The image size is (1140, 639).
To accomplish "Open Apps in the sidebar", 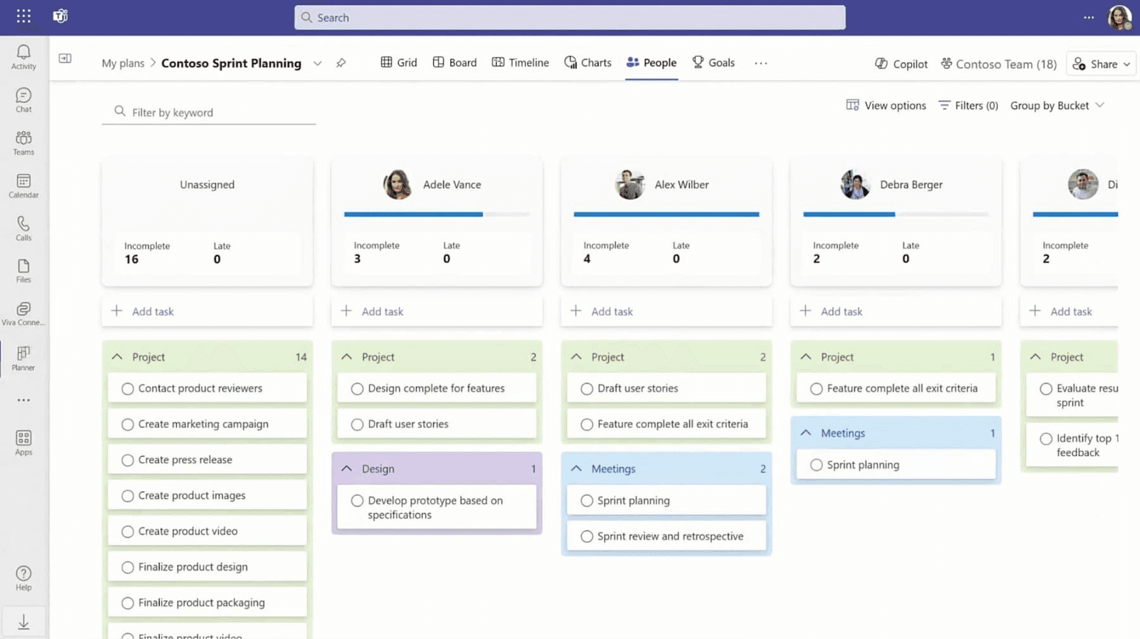I will (24, 442).
